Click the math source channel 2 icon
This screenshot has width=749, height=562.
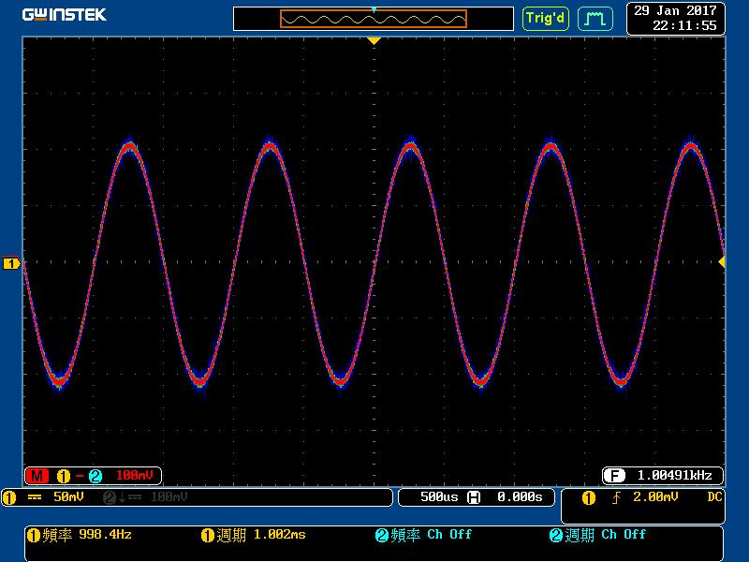pos(95,476)
